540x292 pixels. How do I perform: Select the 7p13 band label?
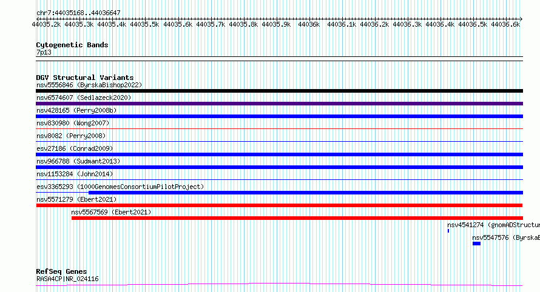(x=44, y=52)
